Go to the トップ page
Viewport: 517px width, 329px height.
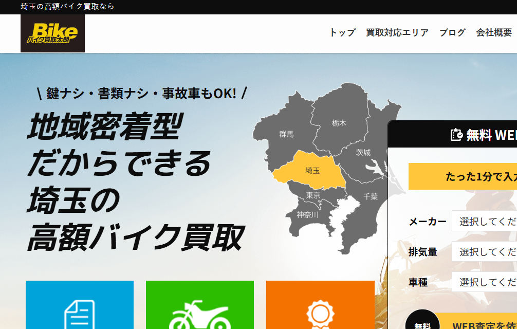[x=342, y=32]
